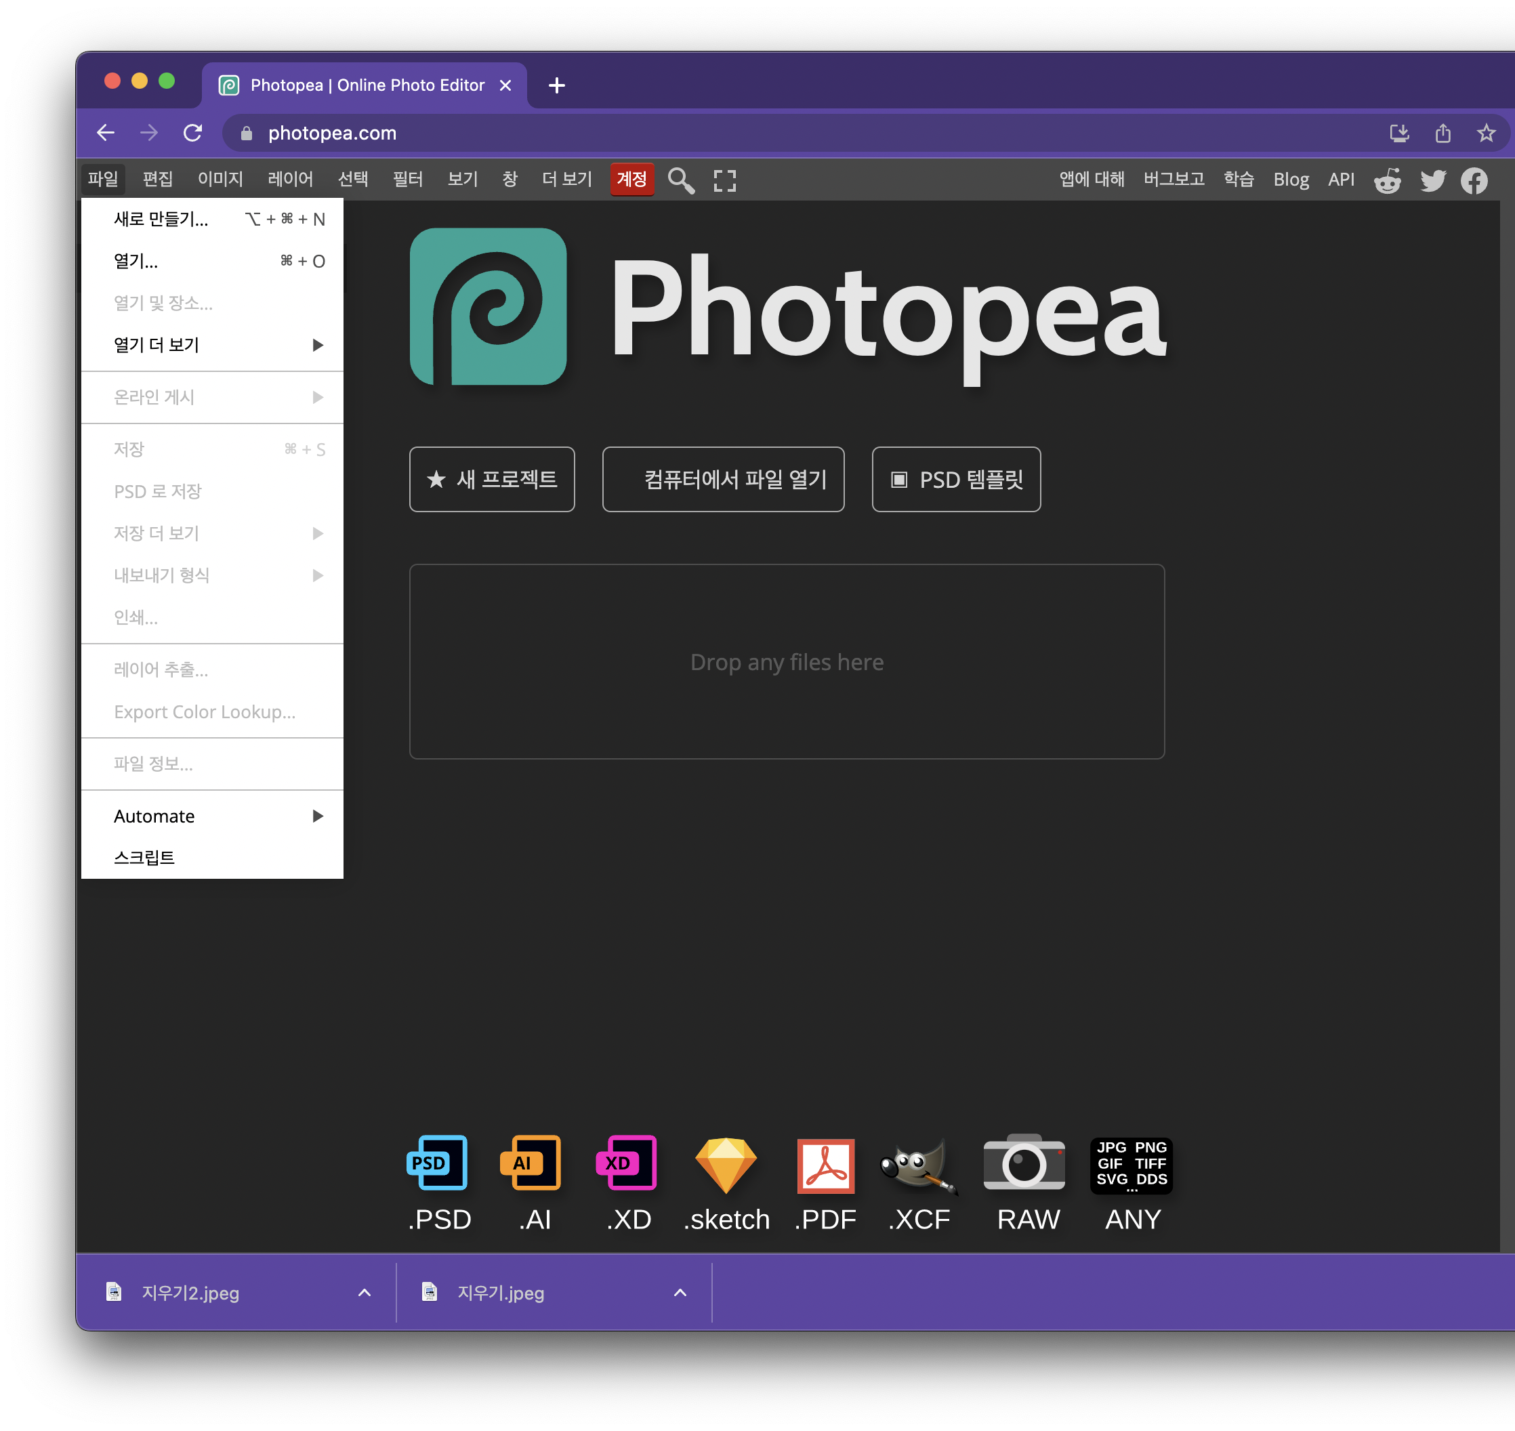Open the 더 보기 menu
1515x1431 pixels.
point(567,180)
